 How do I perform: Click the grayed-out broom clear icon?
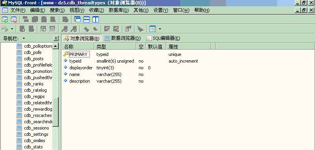(x=140, y=29)
